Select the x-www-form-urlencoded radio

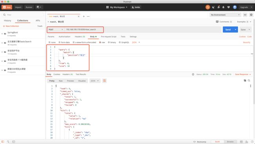point(73,42)
